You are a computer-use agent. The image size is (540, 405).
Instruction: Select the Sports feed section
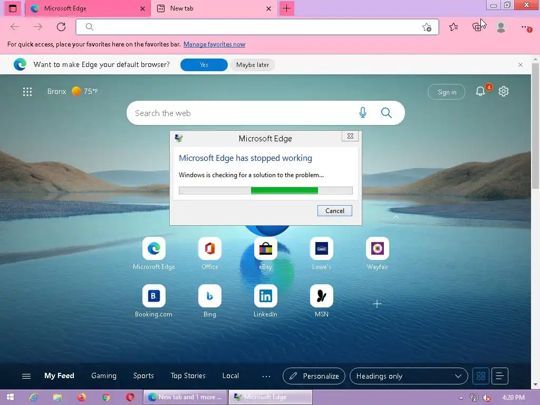point(143,375)
